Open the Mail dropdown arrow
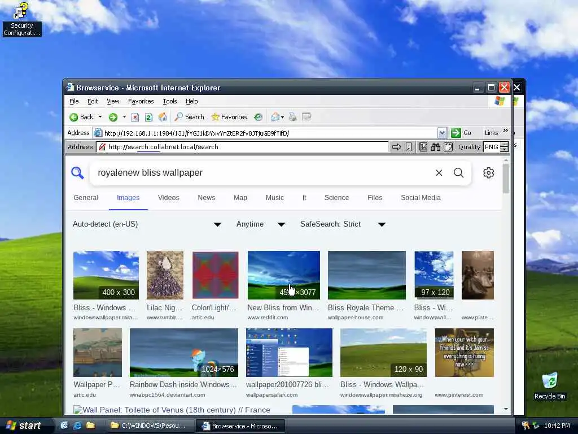Viewport: 578px width, 434px height. click(282, 117)
